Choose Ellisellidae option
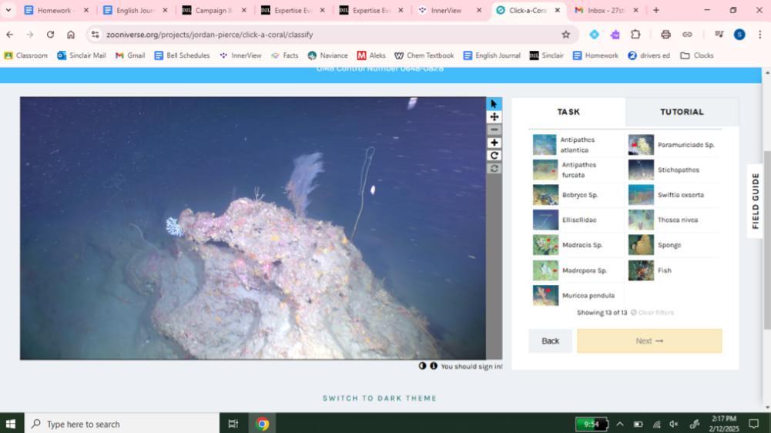This screenshot has width=771, height=433. coord(577,220)
